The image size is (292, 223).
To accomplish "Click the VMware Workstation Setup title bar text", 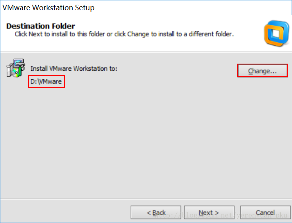I will [48, 7].
